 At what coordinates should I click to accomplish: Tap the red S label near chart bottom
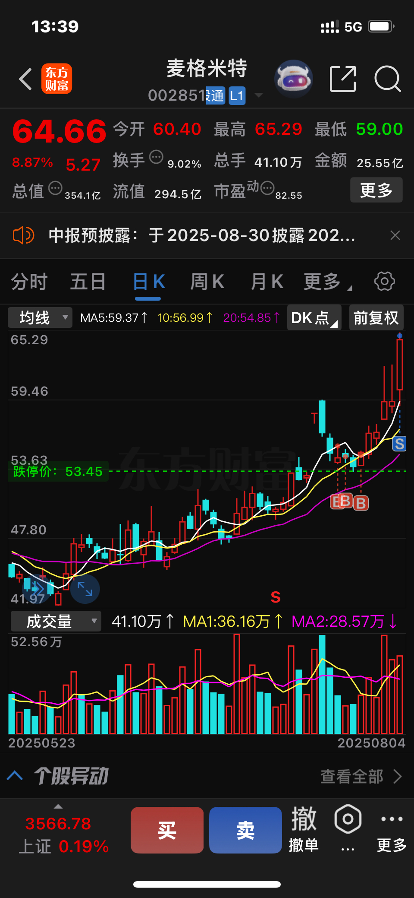[276, 597]
